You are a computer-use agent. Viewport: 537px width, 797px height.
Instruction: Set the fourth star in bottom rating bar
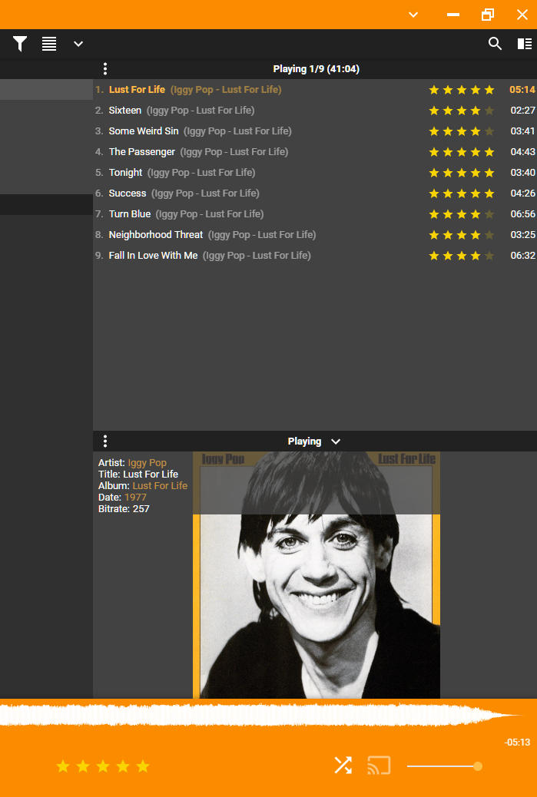click(123, 766)
